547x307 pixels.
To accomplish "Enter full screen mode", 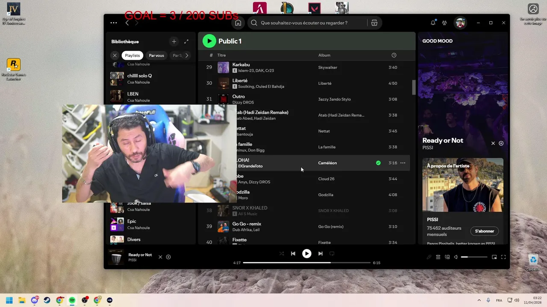I will coord(503,257).
